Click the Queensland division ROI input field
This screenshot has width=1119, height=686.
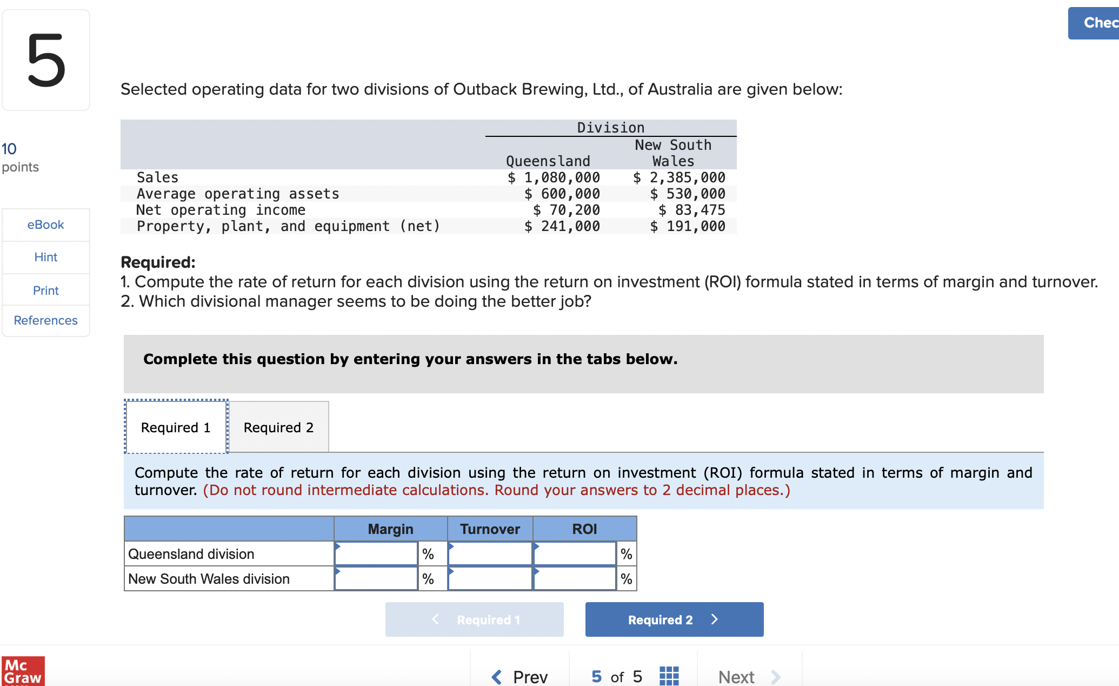coord(575,553)
